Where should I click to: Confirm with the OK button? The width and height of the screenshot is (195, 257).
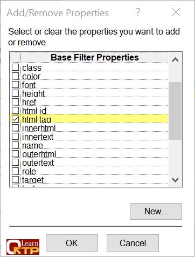point(72,243)
